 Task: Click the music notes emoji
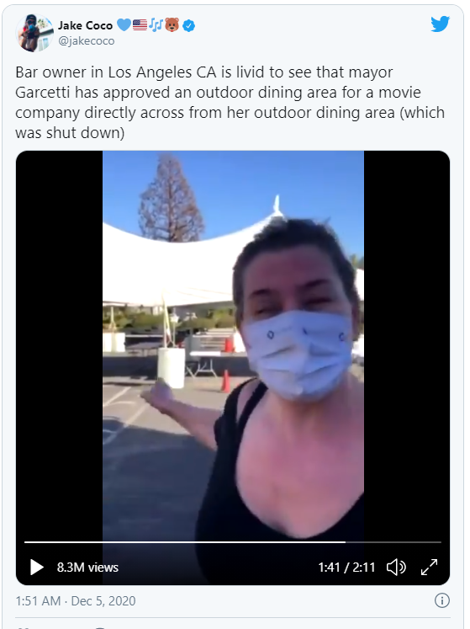coord(156,25)
